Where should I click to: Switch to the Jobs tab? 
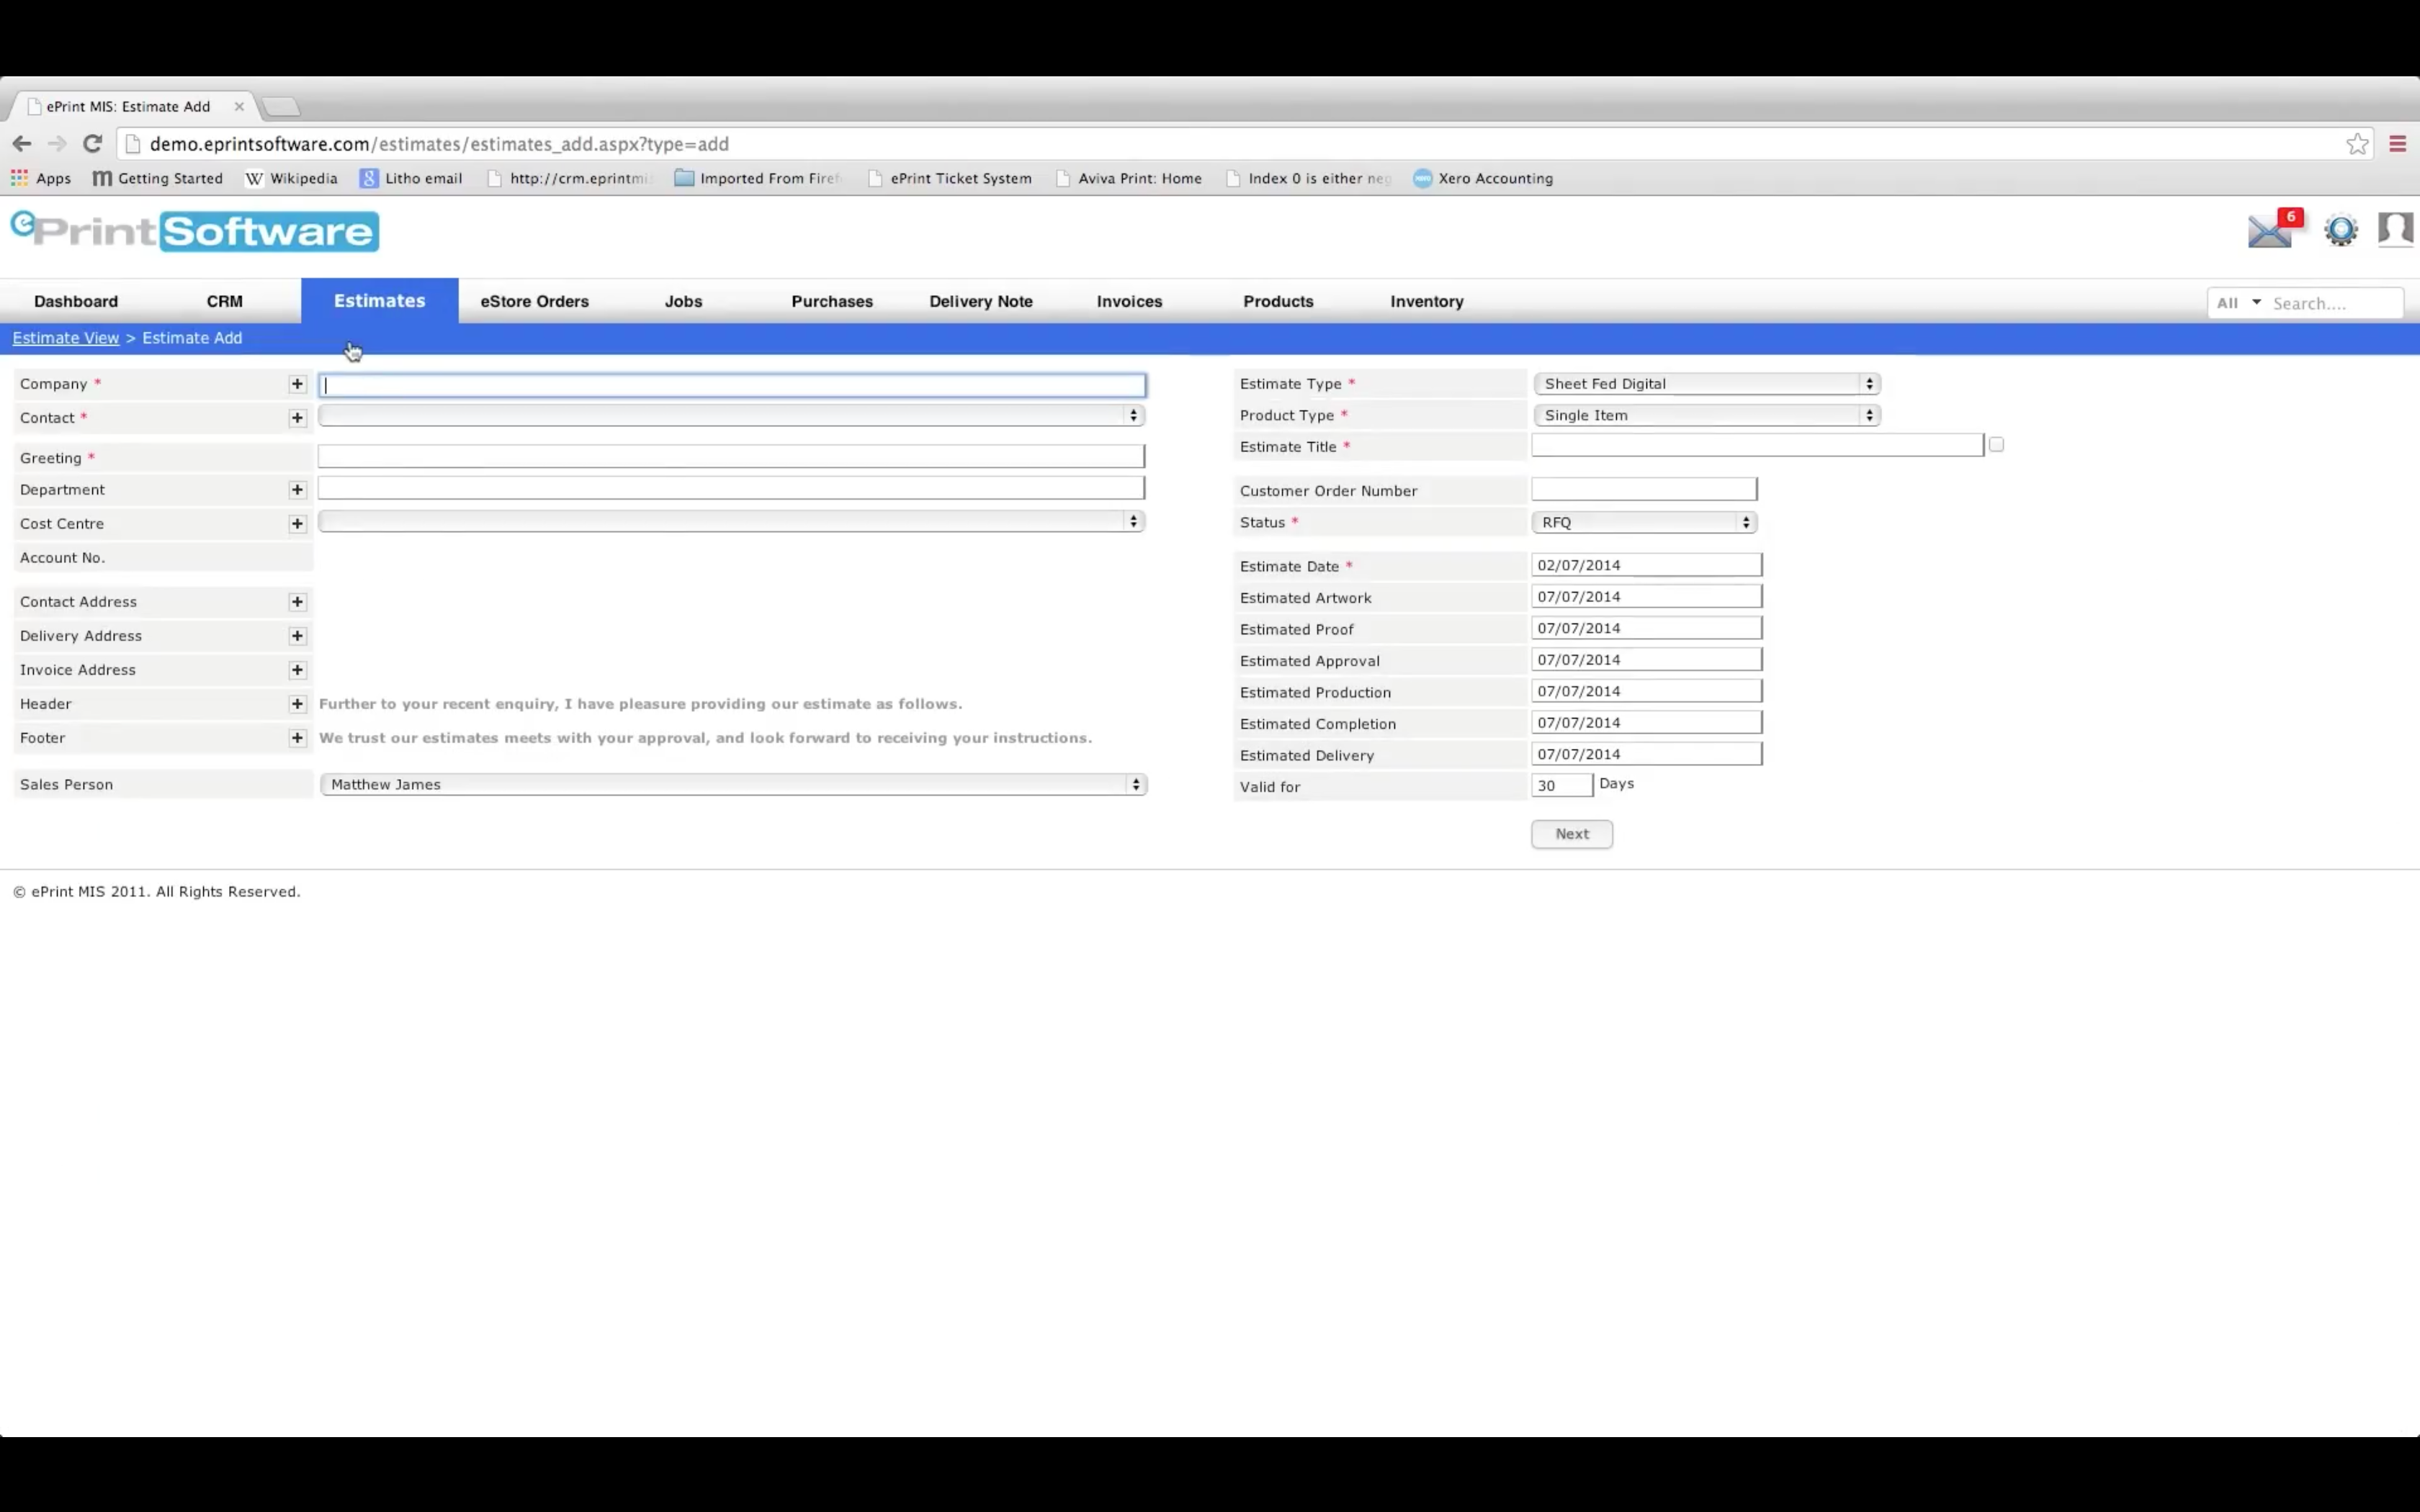[683, 301]
